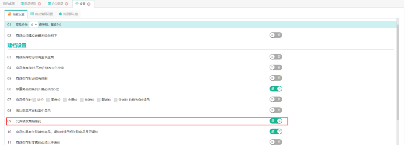
Task: Close the 设置 tab
Action: tap(89, 4)
